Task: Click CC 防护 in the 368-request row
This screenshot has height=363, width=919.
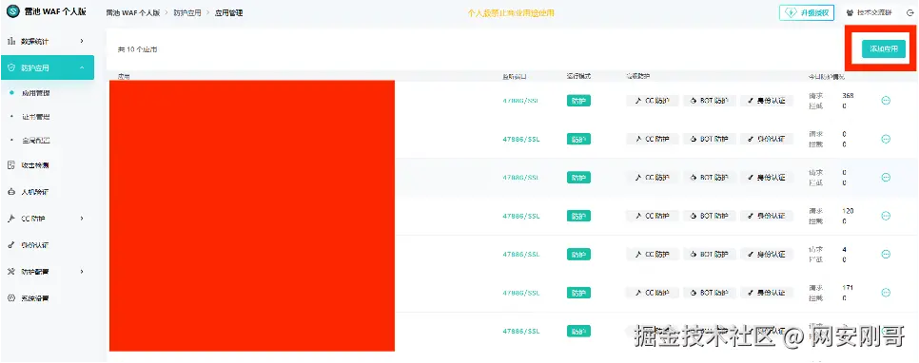Action: pyautogui.click(x=653, y=101)
